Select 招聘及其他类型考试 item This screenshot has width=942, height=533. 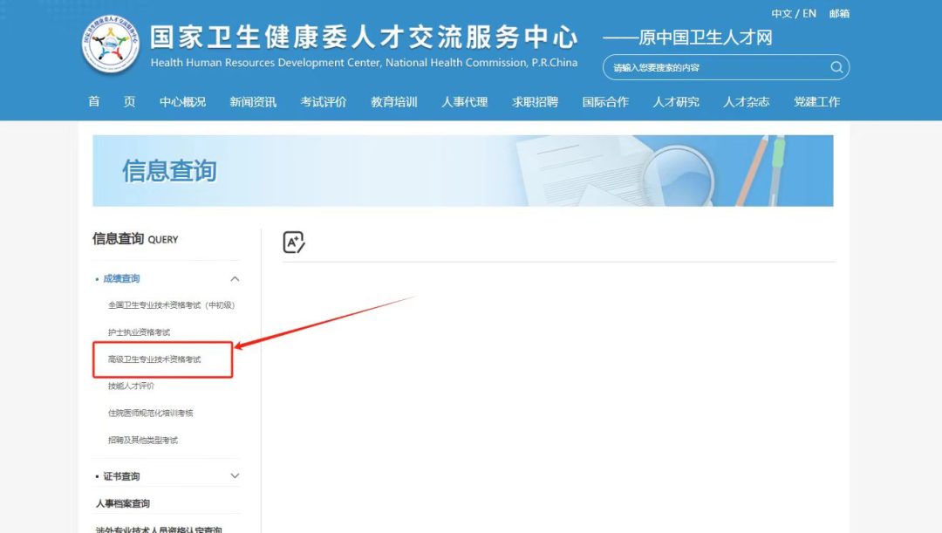click(x=143, y=441)
